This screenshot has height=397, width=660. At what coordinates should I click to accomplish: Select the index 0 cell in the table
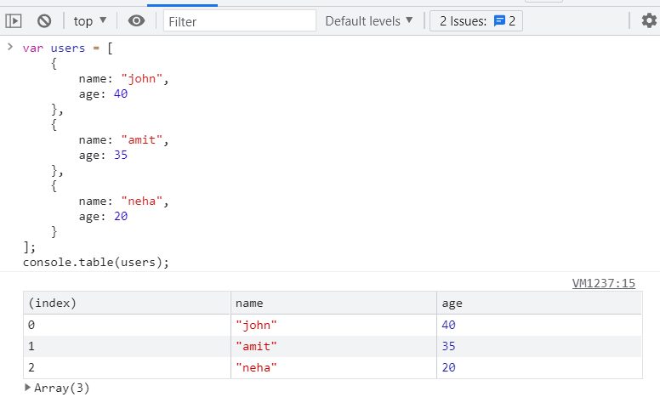[x=127, y=325]
